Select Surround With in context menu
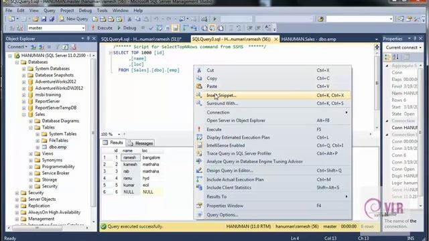The image size is (429, 241). click(x=273, y=103)
